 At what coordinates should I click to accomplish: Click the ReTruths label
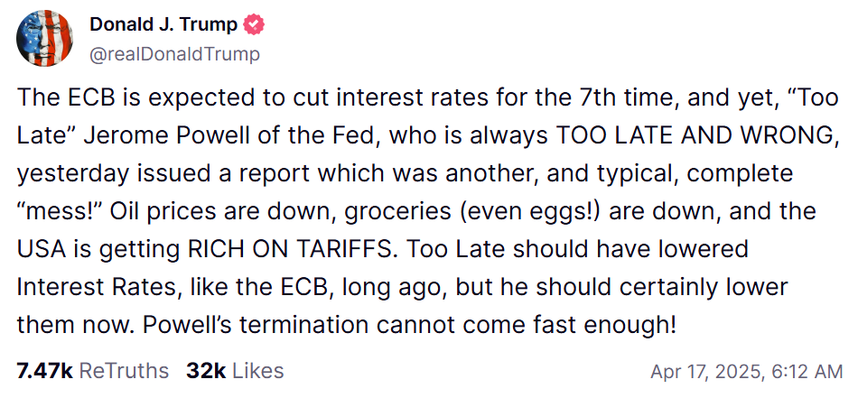click(124, 371)
